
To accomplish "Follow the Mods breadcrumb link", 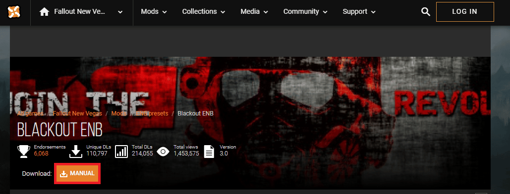I will pyautogui.click(x=119, y=114).
